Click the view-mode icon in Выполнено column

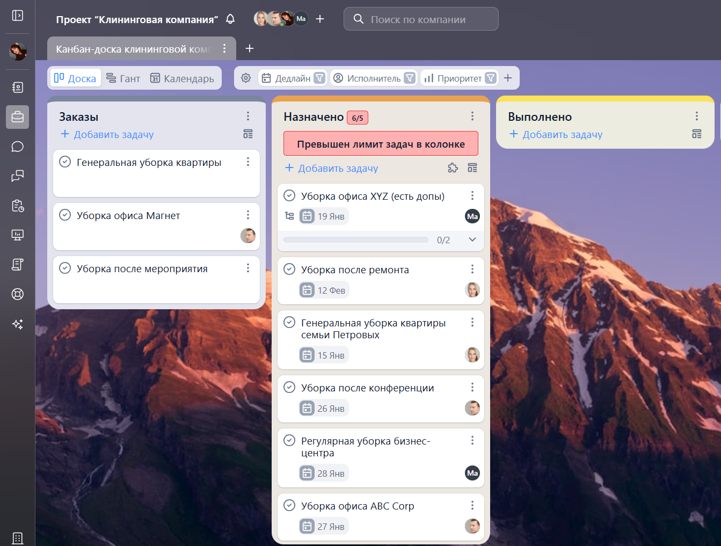[696, 134]
